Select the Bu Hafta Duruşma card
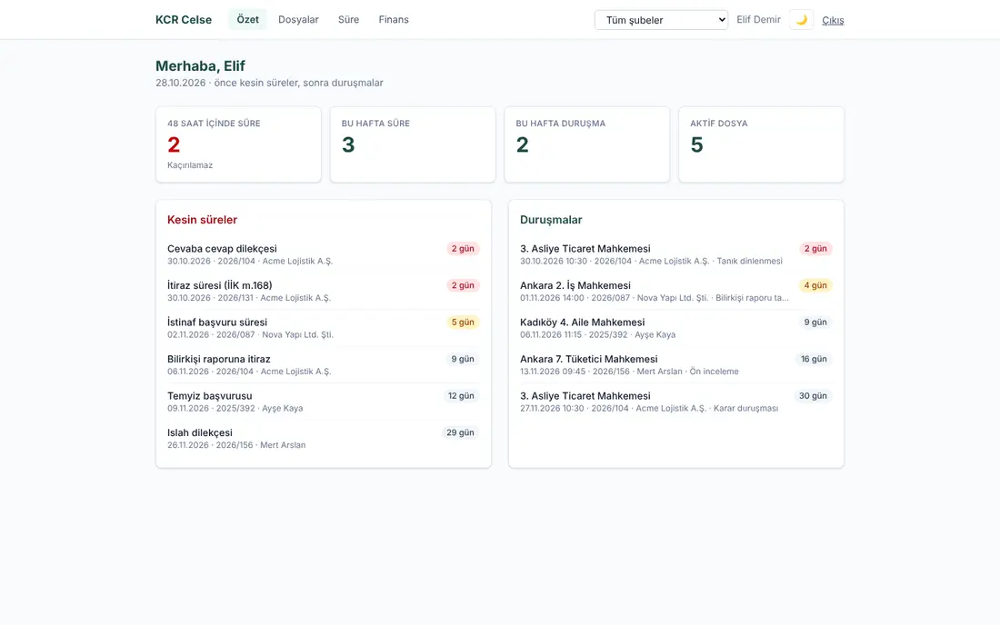 pos(586,144)
